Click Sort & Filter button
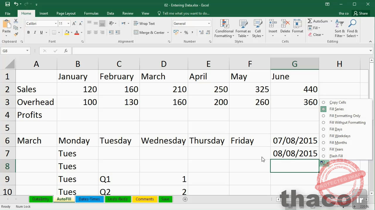This screenshot has width=375, height=210. tap(340, 28)
